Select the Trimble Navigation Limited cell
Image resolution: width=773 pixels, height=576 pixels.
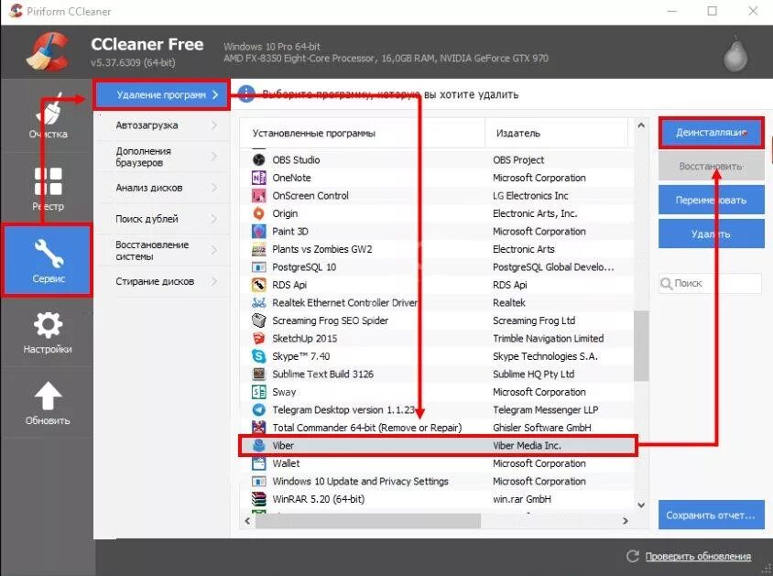pos(549,339)
